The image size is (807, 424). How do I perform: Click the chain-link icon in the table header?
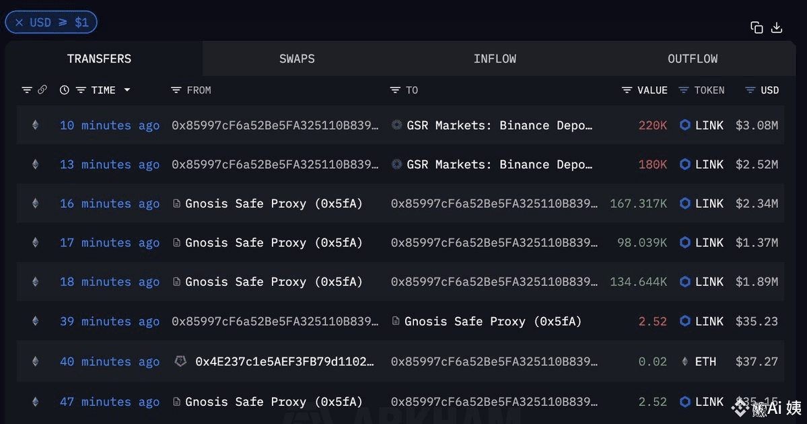click(x=42, y=89)
